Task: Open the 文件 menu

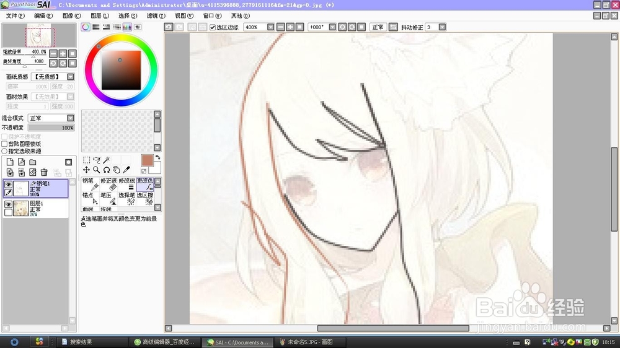Action: pyautogui.click(x=15, y=16)
